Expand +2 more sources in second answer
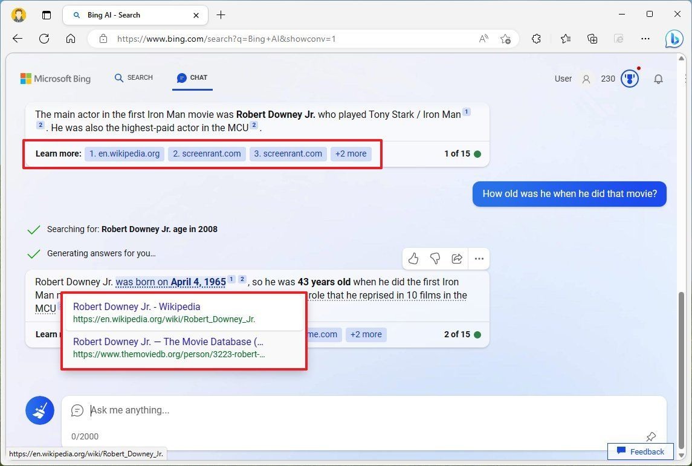The width and height of the screenshot is (692, 466). coord(366,334)
